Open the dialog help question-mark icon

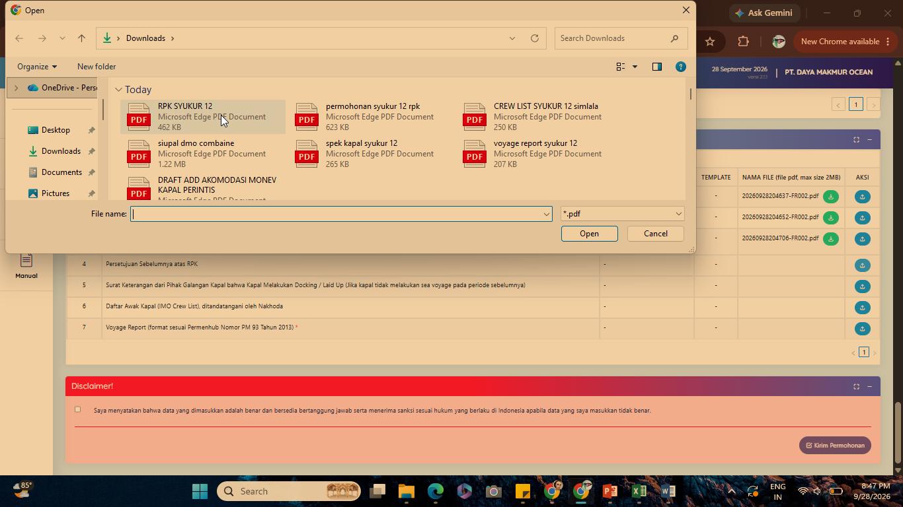coord(681,67)
